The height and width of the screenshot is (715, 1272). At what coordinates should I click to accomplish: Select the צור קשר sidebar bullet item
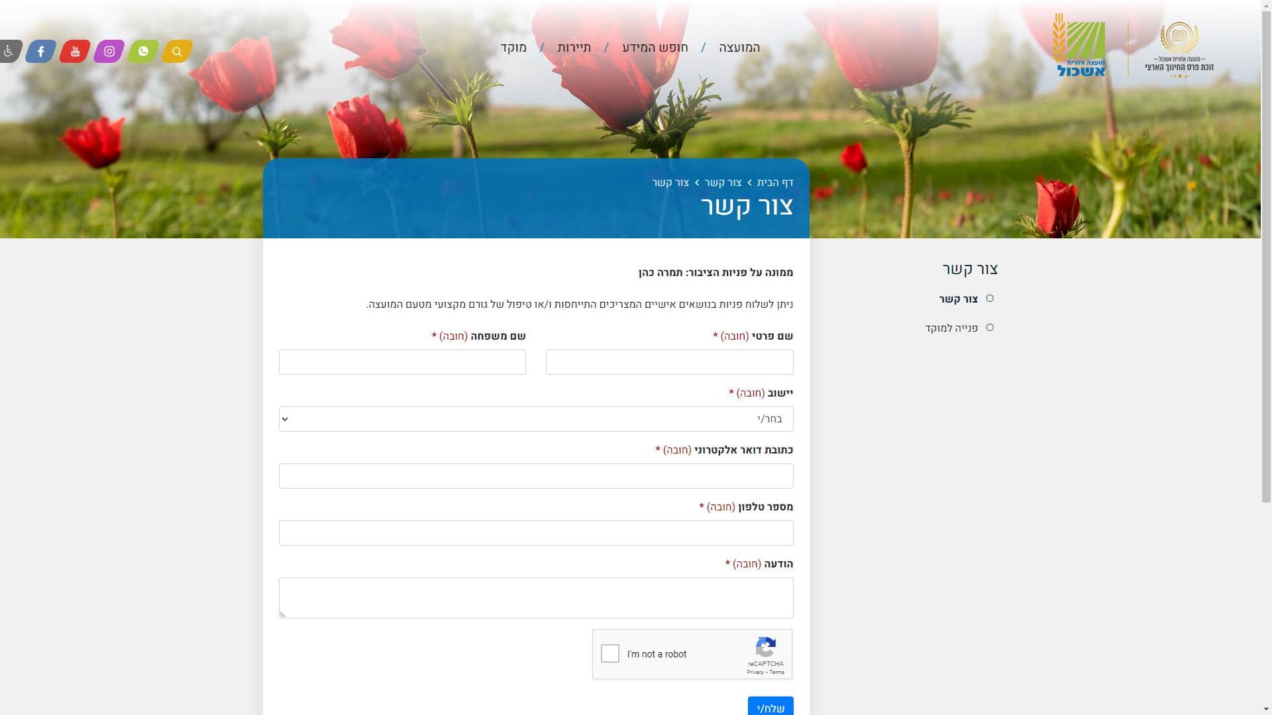(x=958, y=299)
